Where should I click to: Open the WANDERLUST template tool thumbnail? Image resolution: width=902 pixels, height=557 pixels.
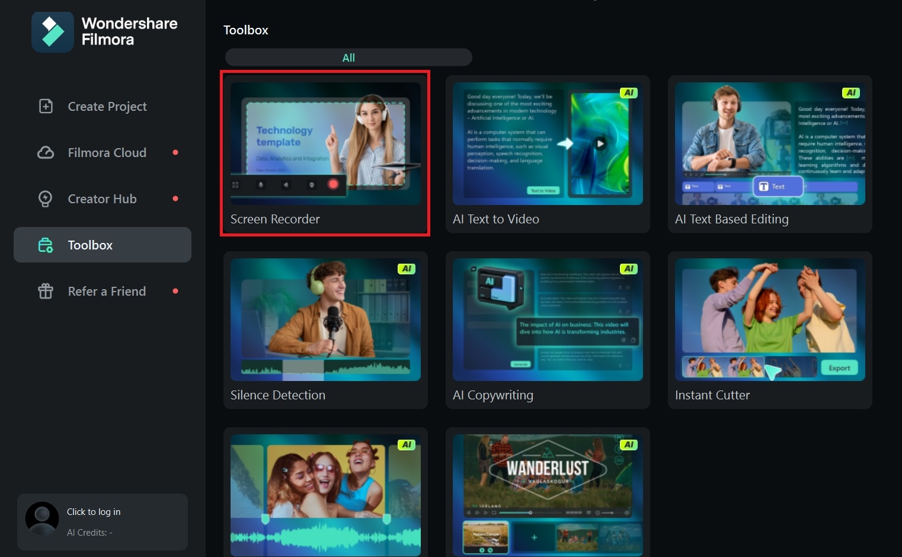click(548, 495)
